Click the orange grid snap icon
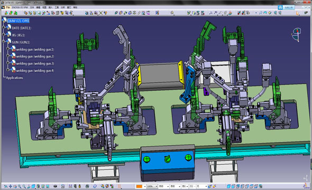The width and height of the screenshot is (312, 190). (119, 186)
